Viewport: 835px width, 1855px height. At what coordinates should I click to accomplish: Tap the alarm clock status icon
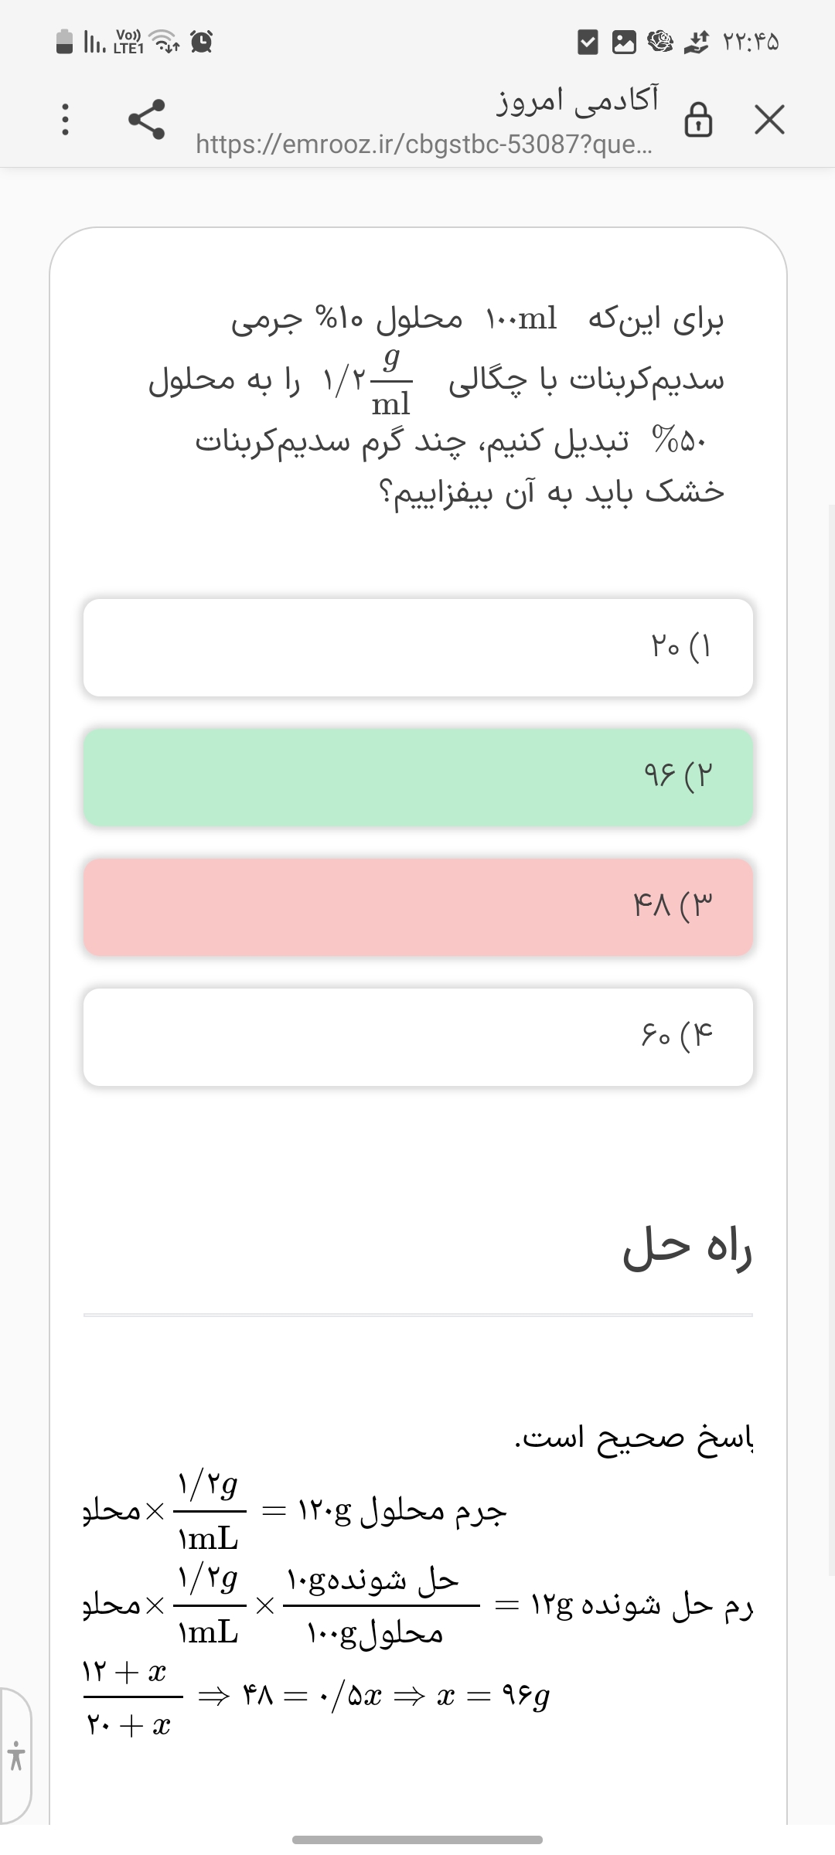tap(202, 42)
